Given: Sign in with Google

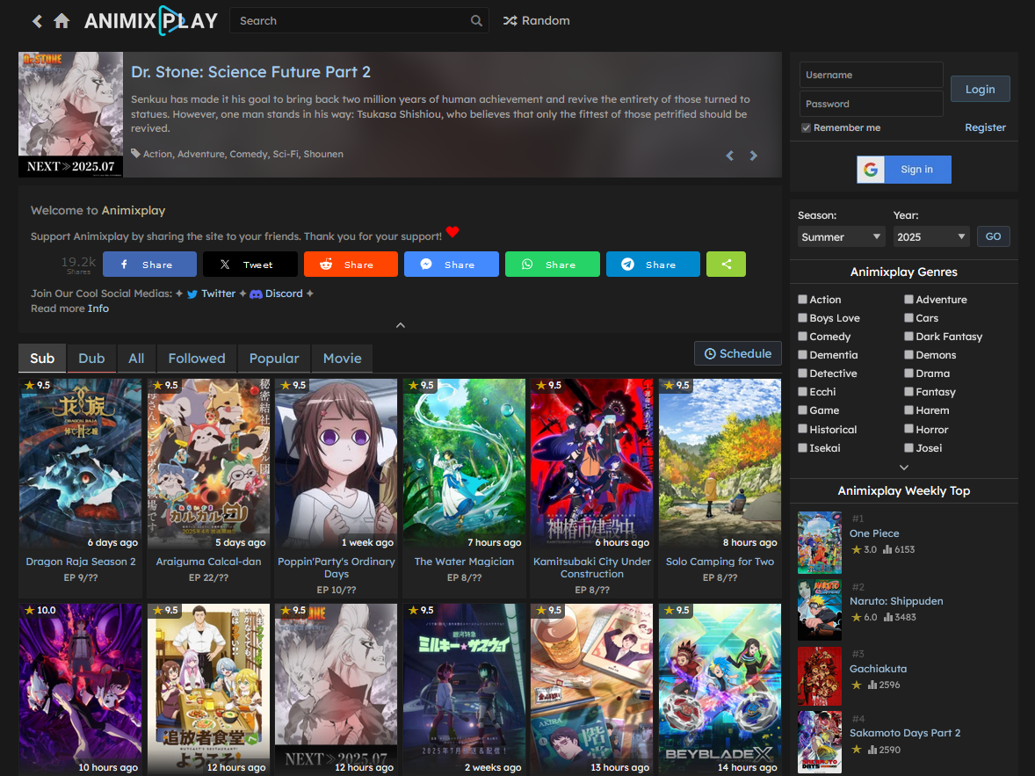Looking at the screenshot, I should pos(903,170).
